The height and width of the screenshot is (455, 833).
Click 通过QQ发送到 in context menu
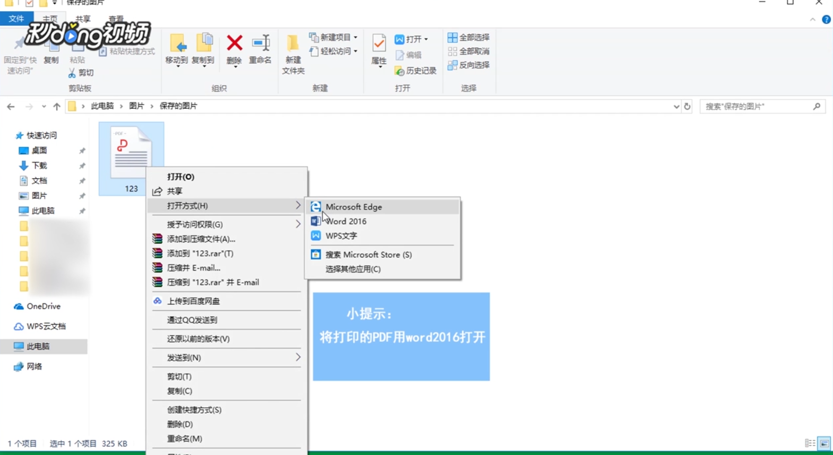227,320
